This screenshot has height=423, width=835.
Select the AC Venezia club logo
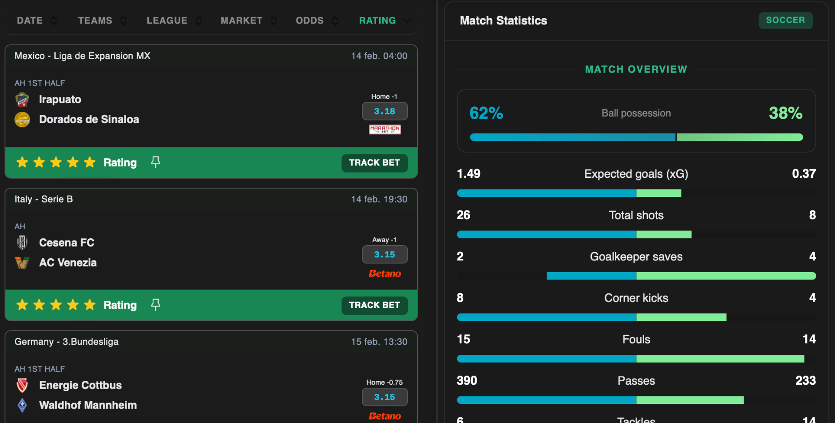[22, 262]
